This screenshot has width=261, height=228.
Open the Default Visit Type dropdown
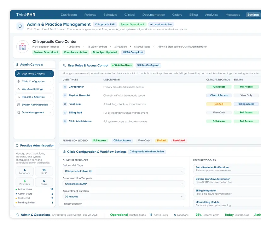(124, 171)
